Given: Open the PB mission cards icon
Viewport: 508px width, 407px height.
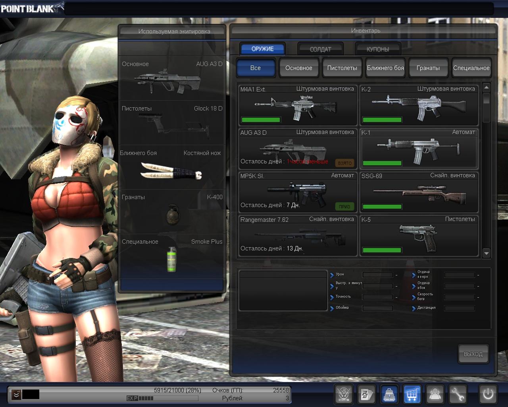Looking at the screenshot, I should [x=367, y=394].
